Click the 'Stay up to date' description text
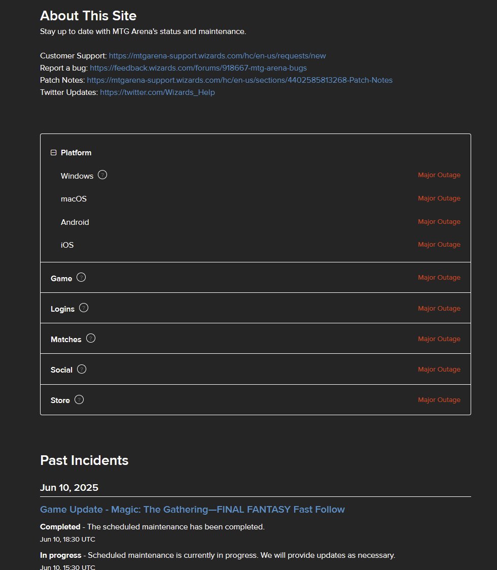Viewport: 497px width, 570px height. [143, 31]
